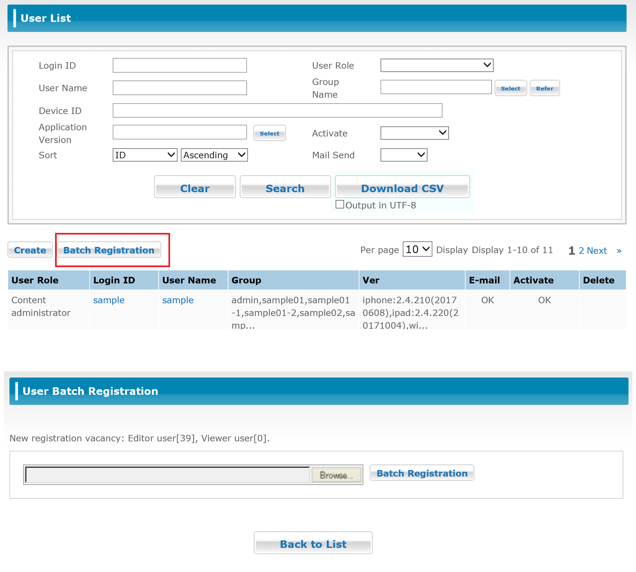Viewport: 636px width, 572px height.
Task: Click the Group Name Select button
Action: click(x=510, y=88)
